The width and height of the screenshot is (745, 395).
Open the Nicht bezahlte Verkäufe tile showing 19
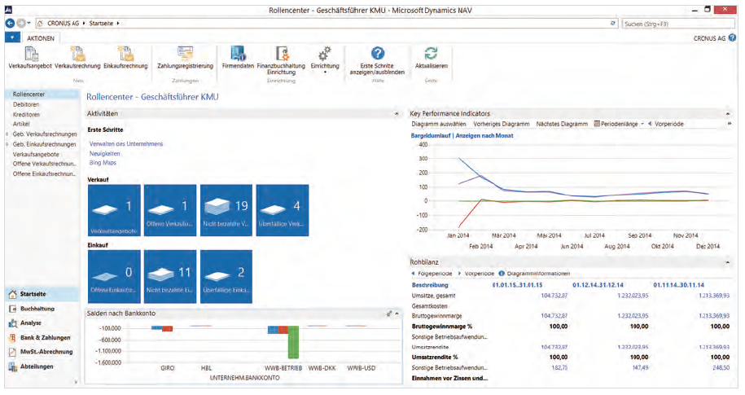coord(226,210)
